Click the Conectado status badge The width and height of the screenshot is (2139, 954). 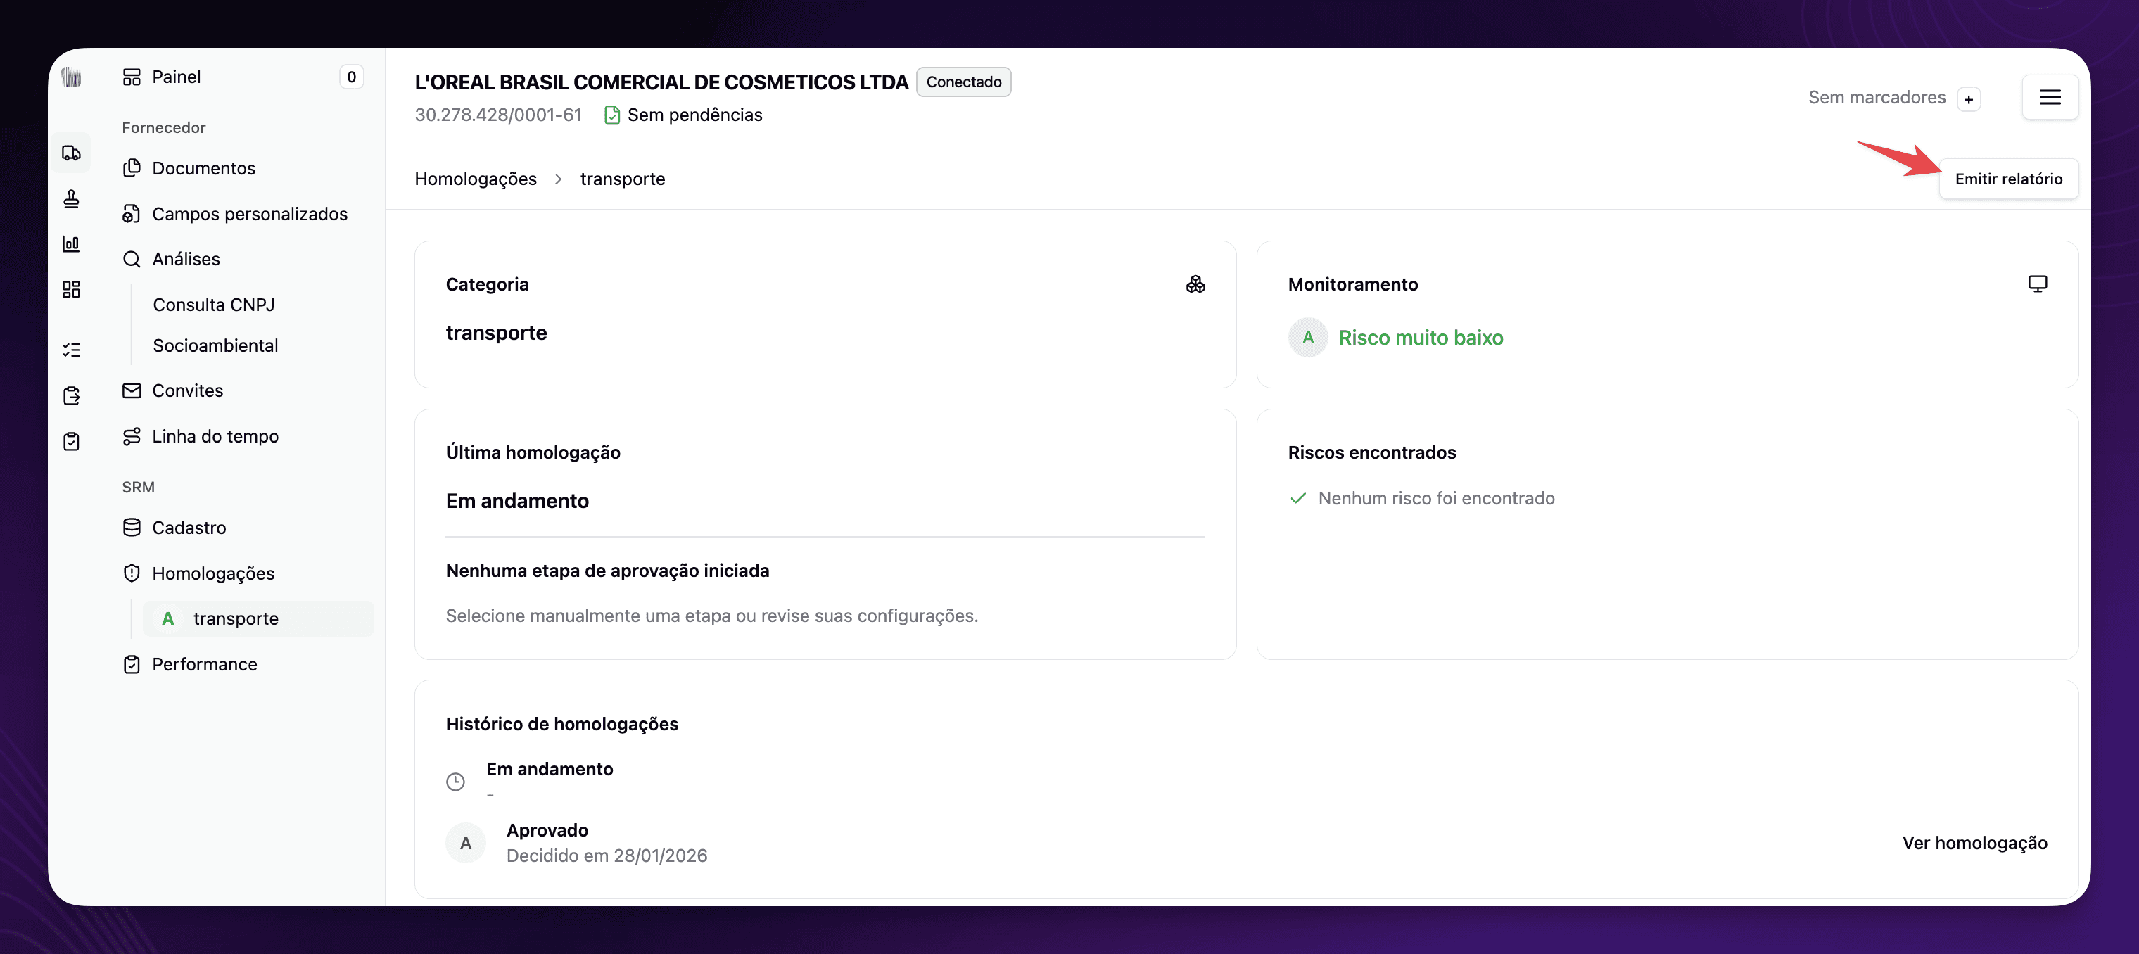point(963,82)
